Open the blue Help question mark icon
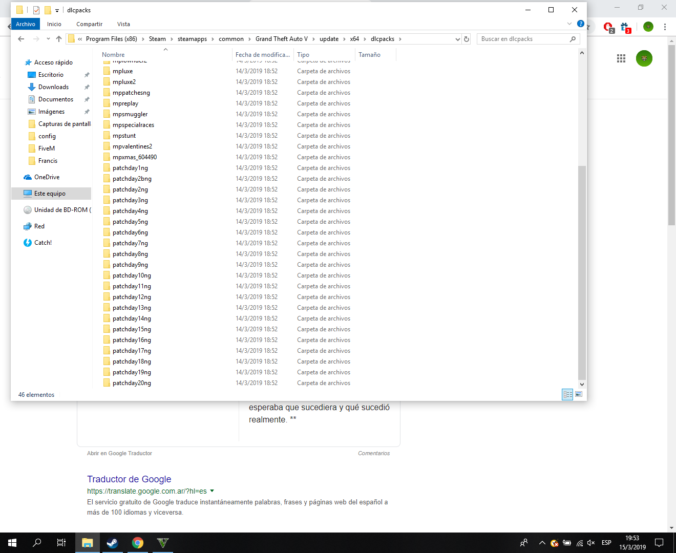This screenshot has width=676, height=553. [580, 24]
